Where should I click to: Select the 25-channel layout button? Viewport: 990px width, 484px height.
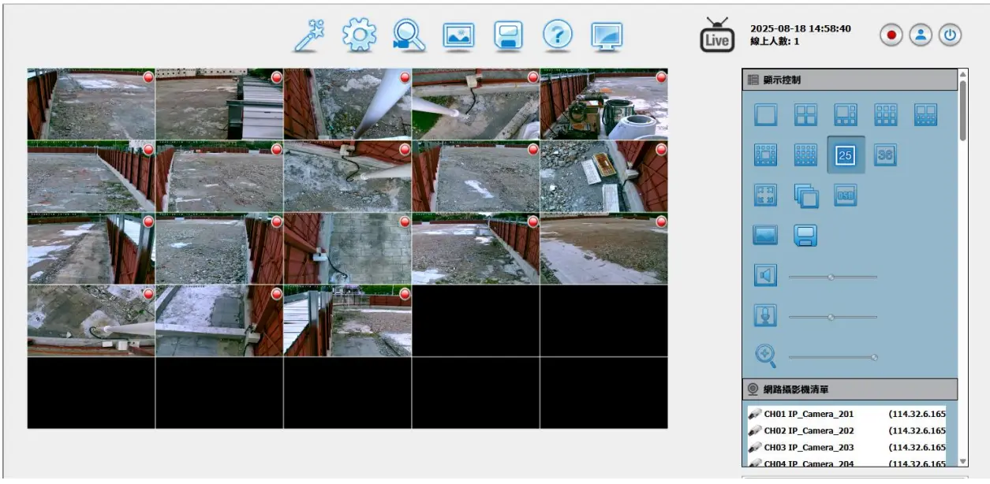click(846, 155)
